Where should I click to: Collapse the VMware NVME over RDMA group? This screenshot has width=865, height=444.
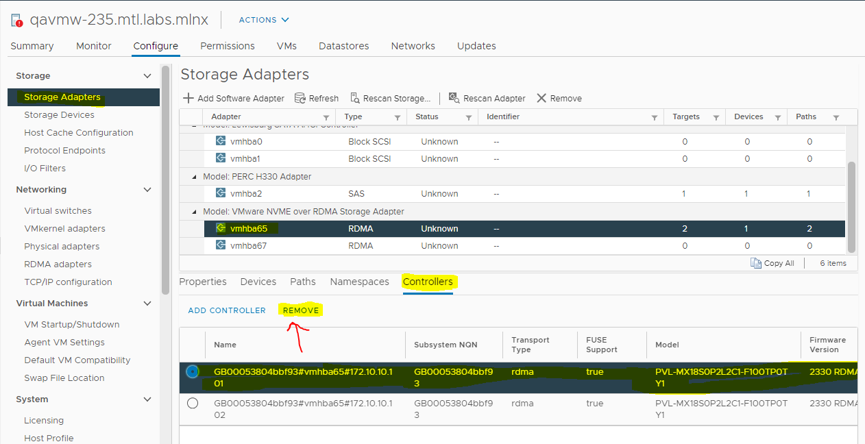(x=195, y=212)
